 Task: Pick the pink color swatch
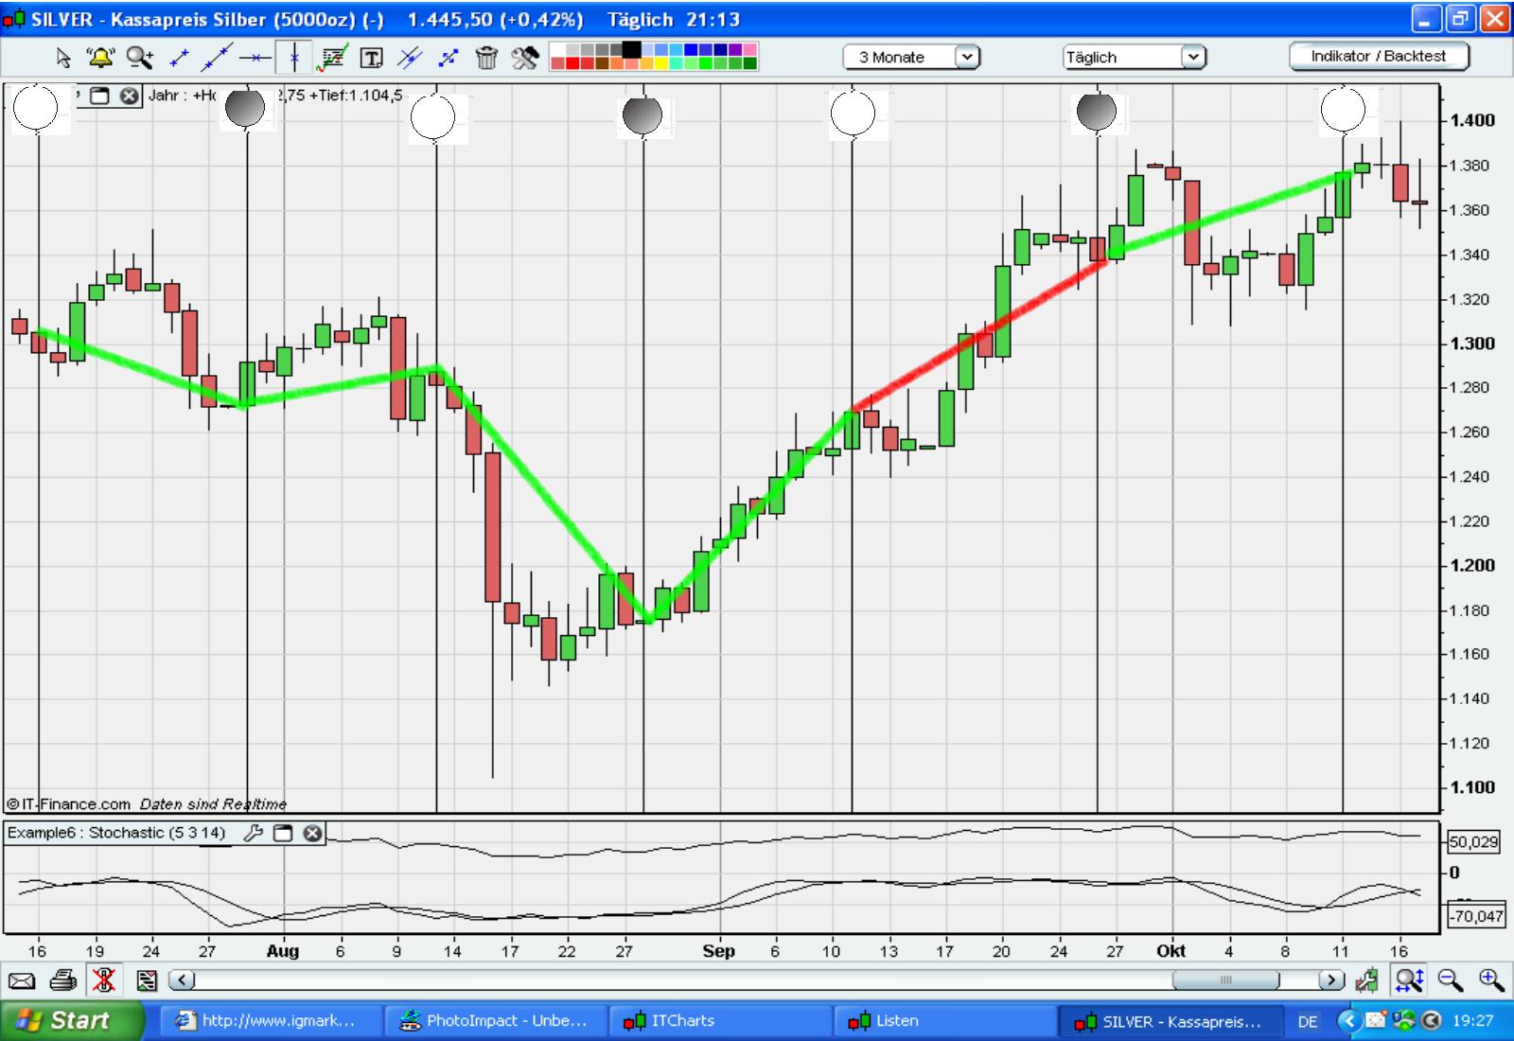click(x=749, y=49)
